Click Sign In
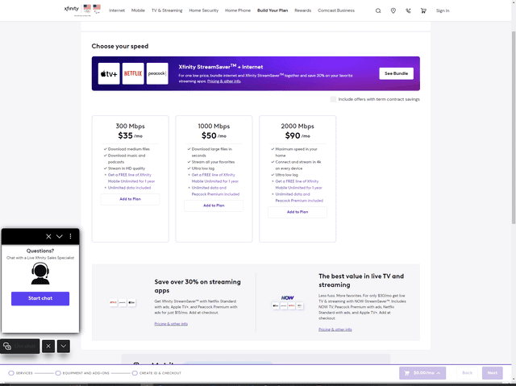Viewport: 516px width, 386px height. (443, 10)
